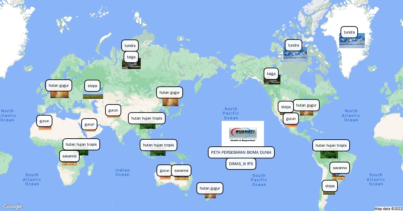The width and height of the screenshot is (403, 211).
Task: Click the Google logo on the map
Action: tap(13, 206)
